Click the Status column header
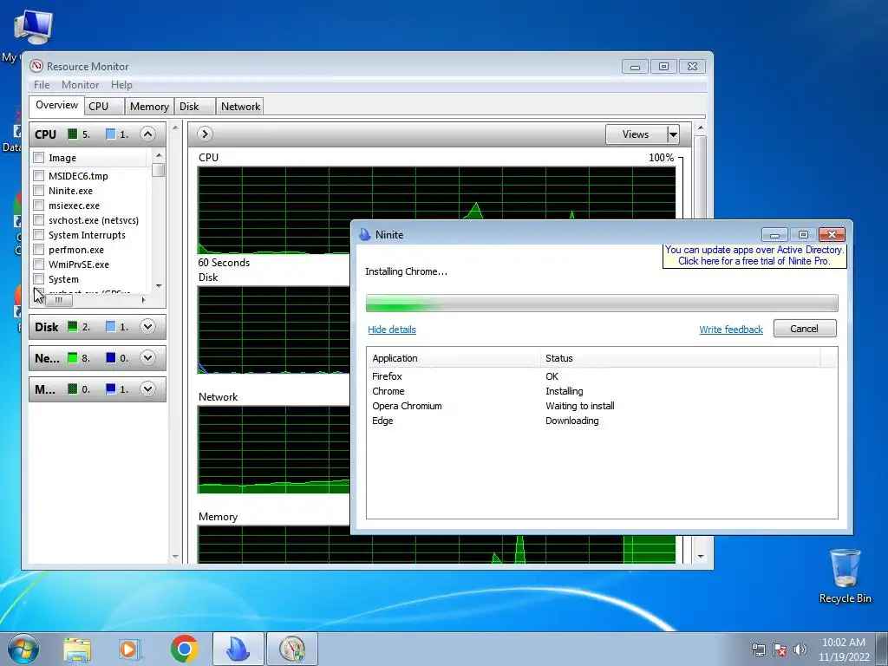This screenshot has width=888, height=666. coord(680,358)
